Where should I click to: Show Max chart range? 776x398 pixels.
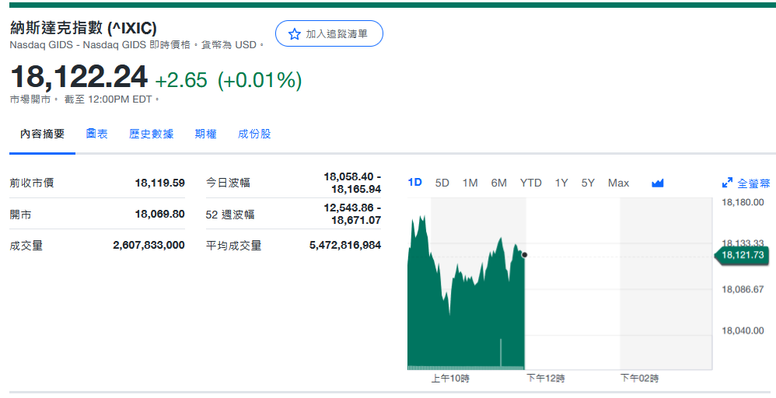[x=618, y=183]
